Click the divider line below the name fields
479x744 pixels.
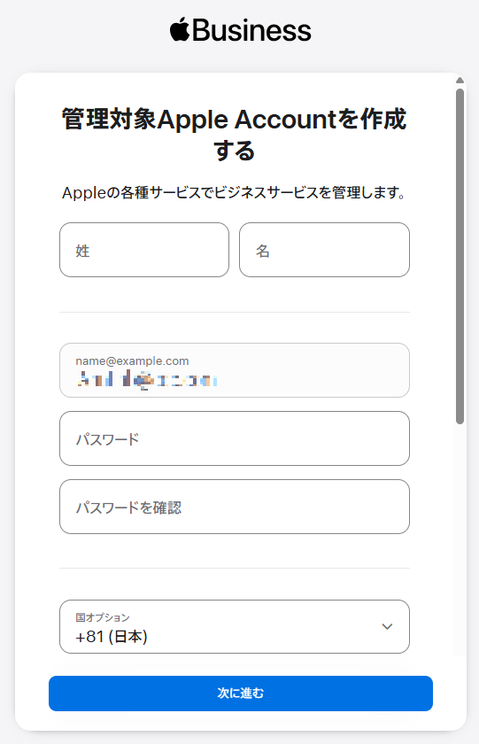click(235, 312)
